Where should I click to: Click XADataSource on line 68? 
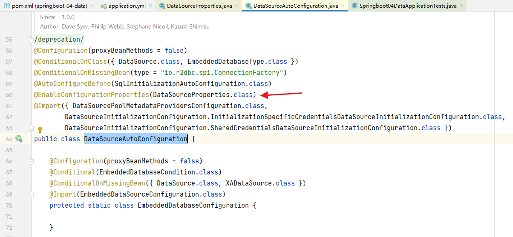(249, 183)
